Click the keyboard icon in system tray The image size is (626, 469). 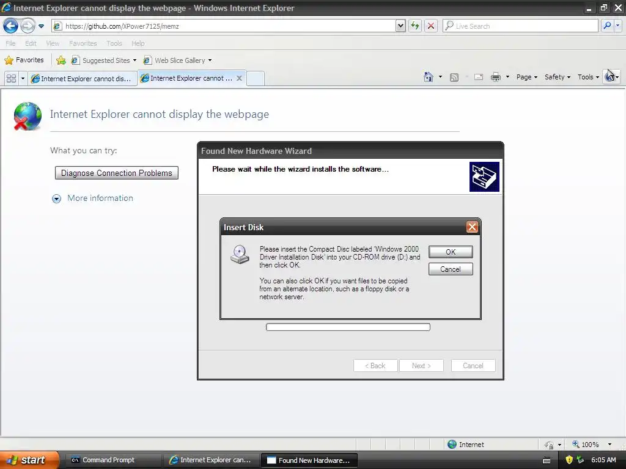(547, 460)
